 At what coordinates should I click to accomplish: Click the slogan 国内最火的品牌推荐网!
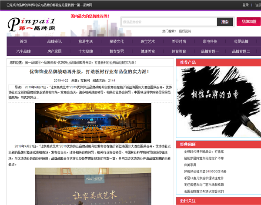tap(90, 16)
